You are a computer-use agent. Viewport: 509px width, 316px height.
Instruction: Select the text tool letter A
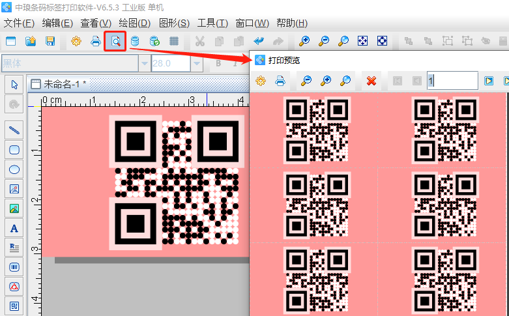point(14,228)
